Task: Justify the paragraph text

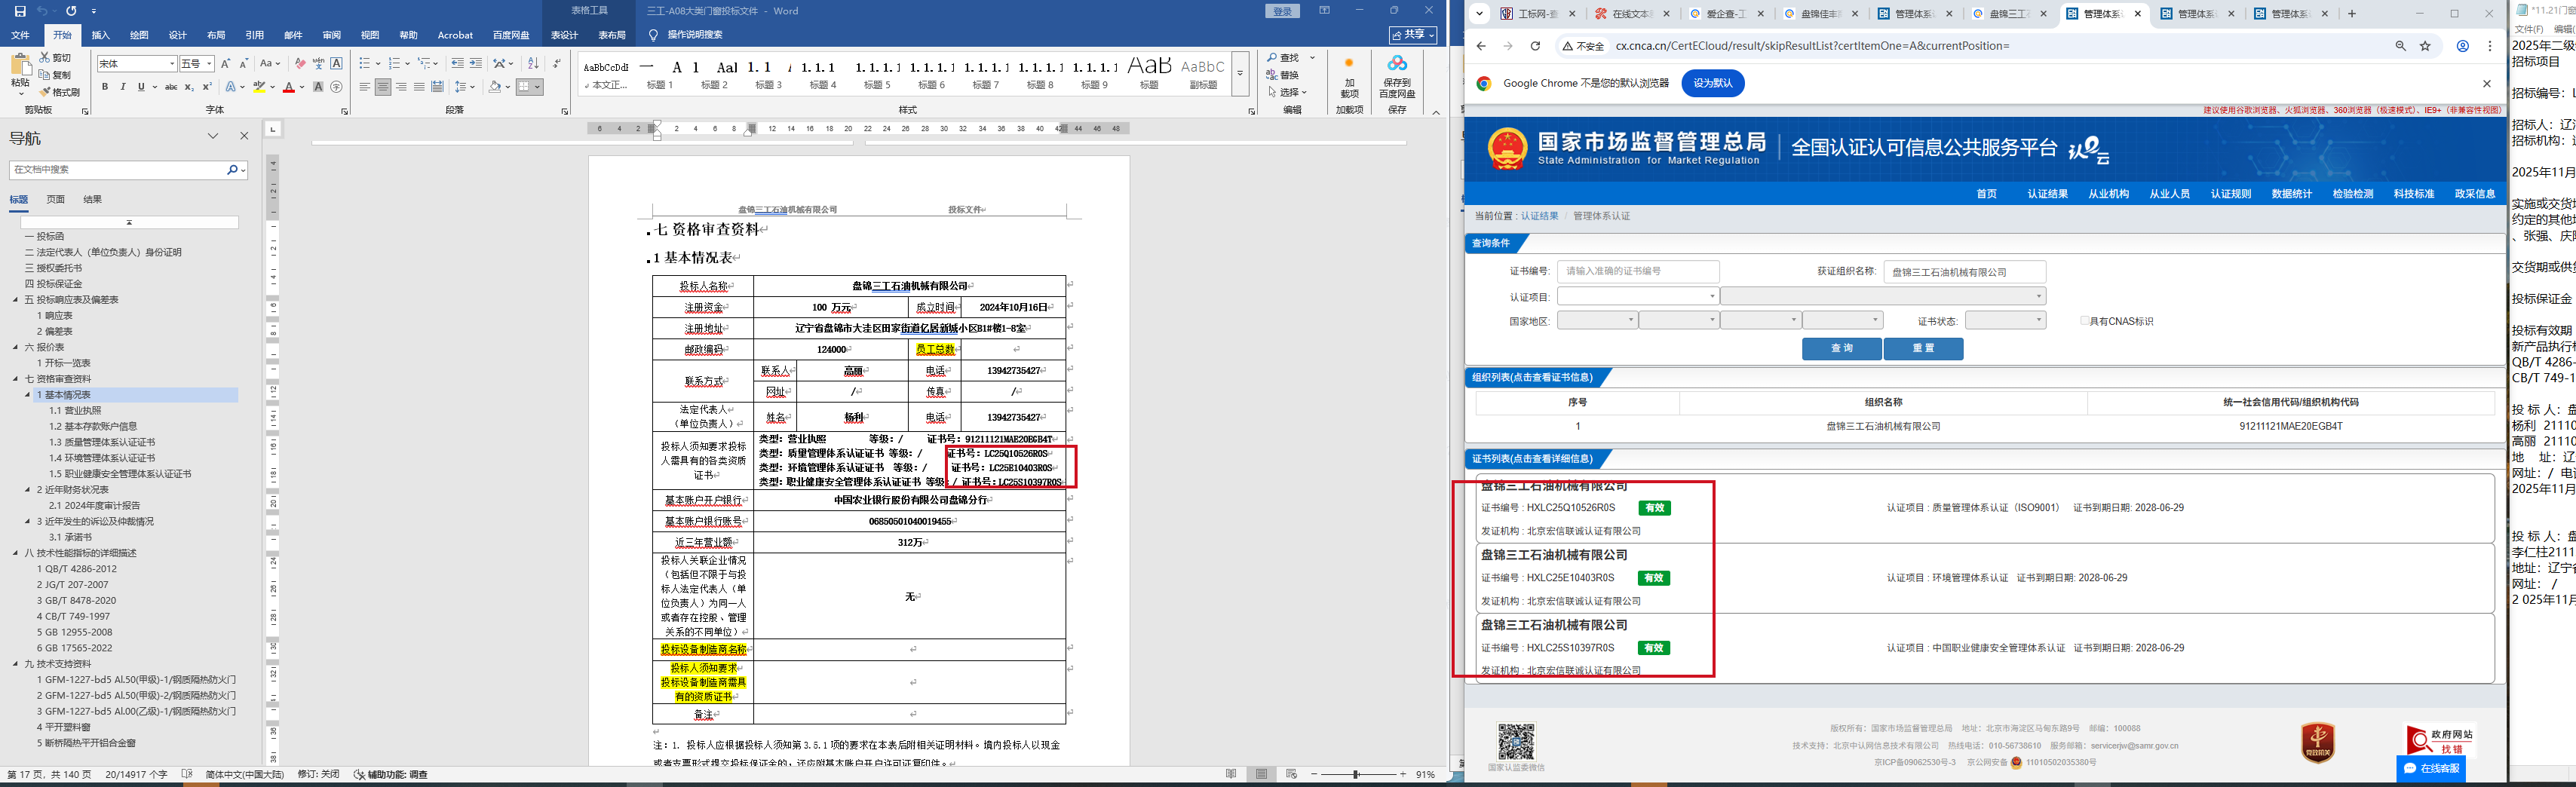Action: point(419,87)
